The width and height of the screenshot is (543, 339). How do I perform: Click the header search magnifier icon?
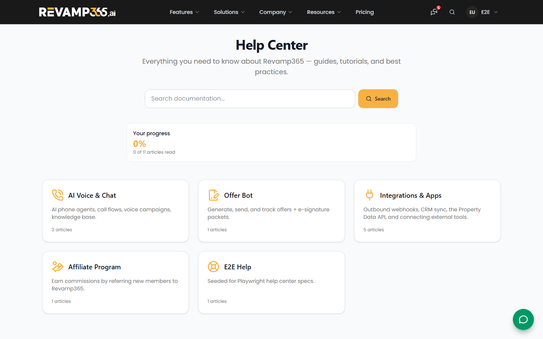click(452, 12)
